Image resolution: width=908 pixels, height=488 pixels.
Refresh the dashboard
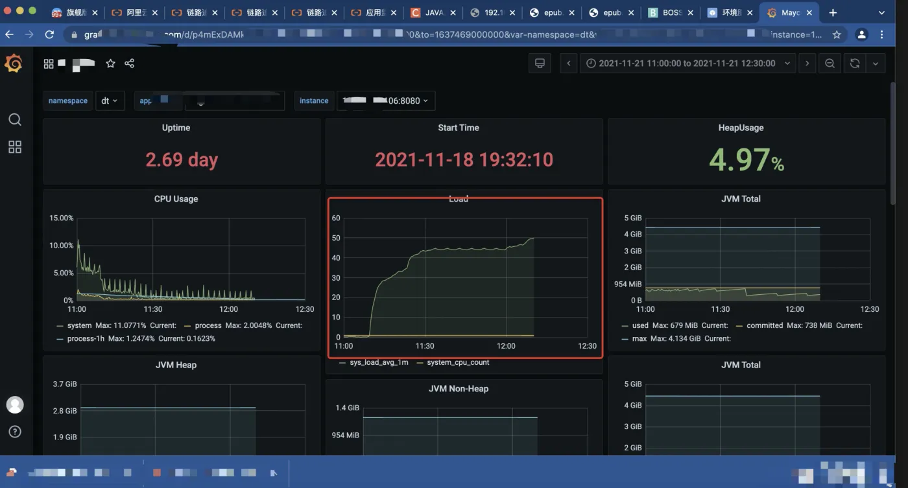pos(855,64)
